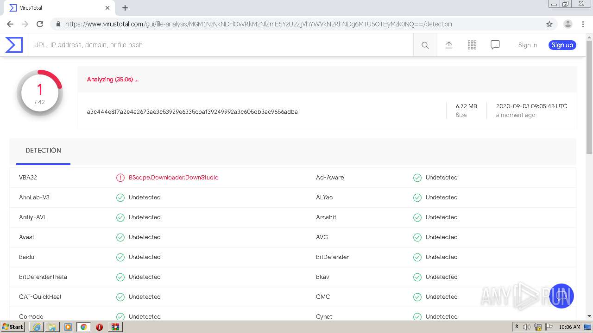The image size is (593, 333).
Task: Open the comments speech-bubble icon
Action: click(x=495, y=45)
